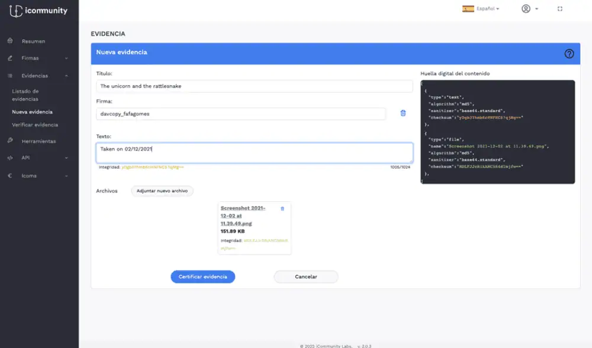Viewport: 592px width, 348px height.
Task: Expand the API sidebar menu
Action: pos(38,158)
